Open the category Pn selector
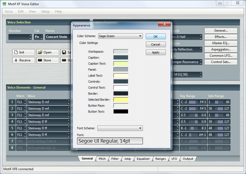The height and width of the screenshot is (174, 246). point(38,37)
